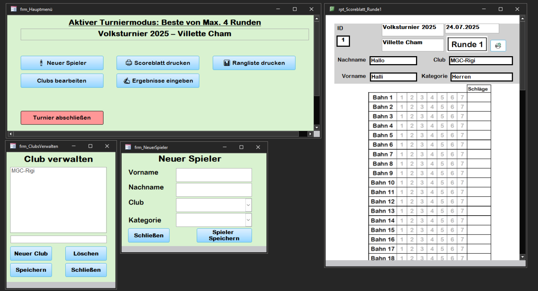Click the frm_Hauptmenü window title icon
The height and width of the screenshot is (291, 538).
tap(14, 9)
